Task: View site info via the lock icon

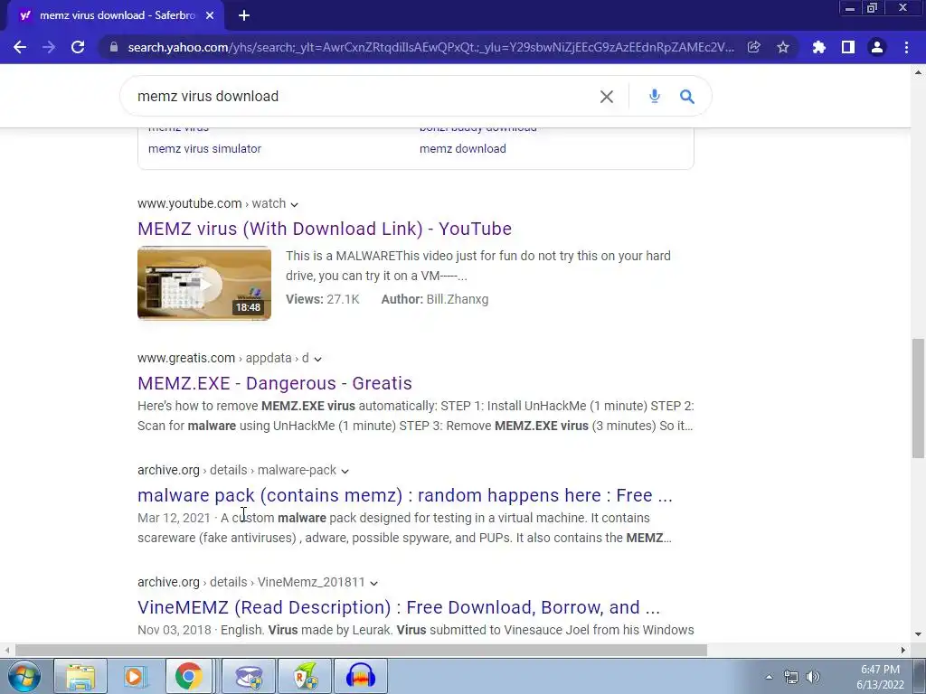Action: coord(113,47)
